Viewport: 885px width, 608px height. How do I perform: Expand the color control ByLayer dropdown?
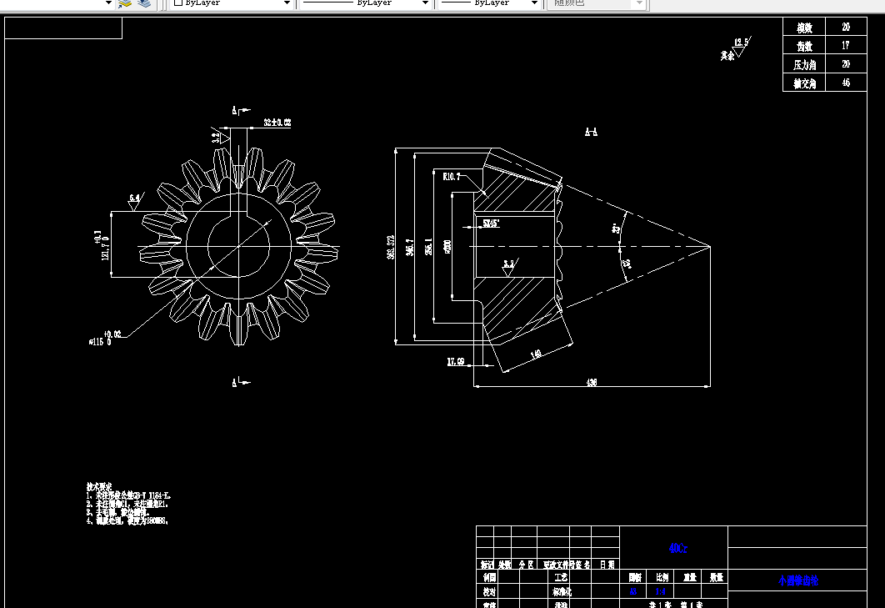tap(287, 3)
